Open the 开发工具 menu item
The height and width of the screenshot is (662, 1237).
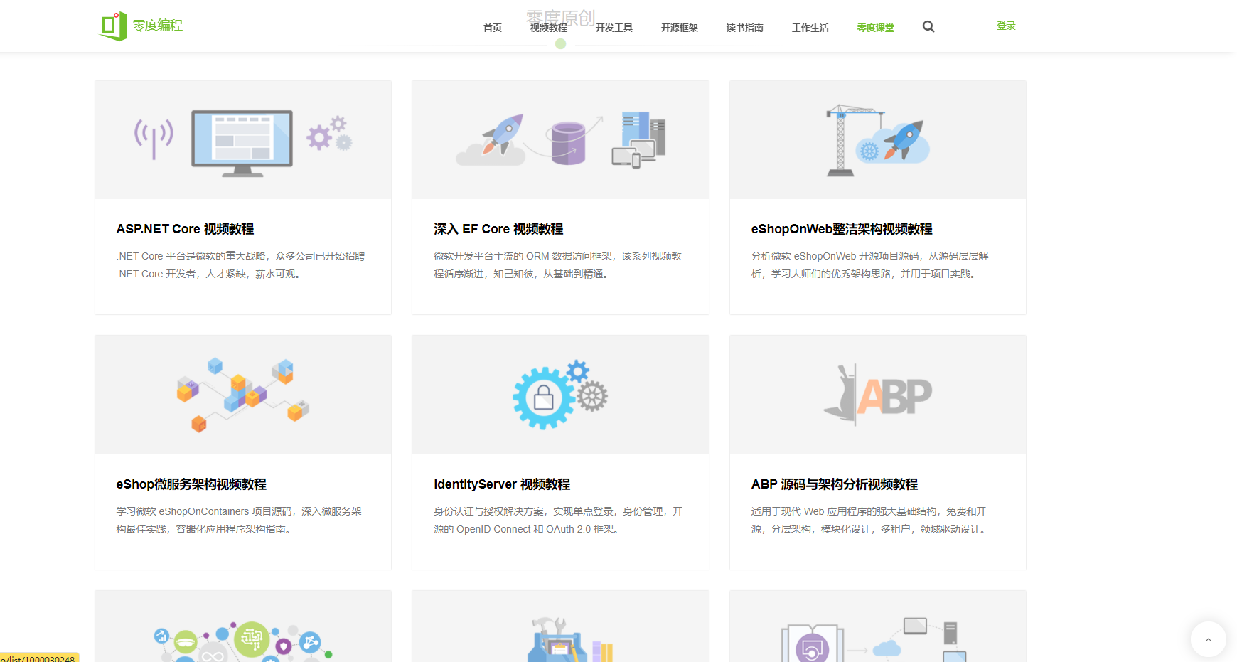614,28
